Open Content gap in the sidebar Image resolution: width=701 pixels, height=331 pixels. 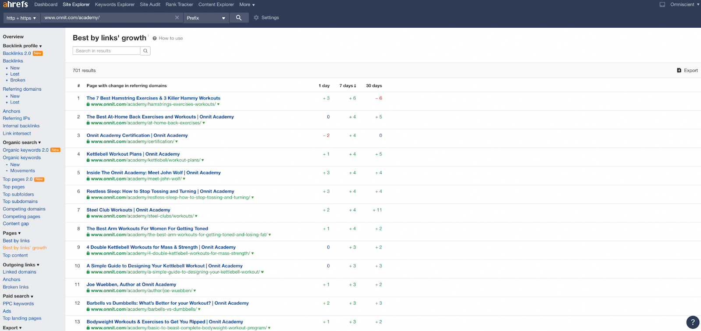click(16, 224)
